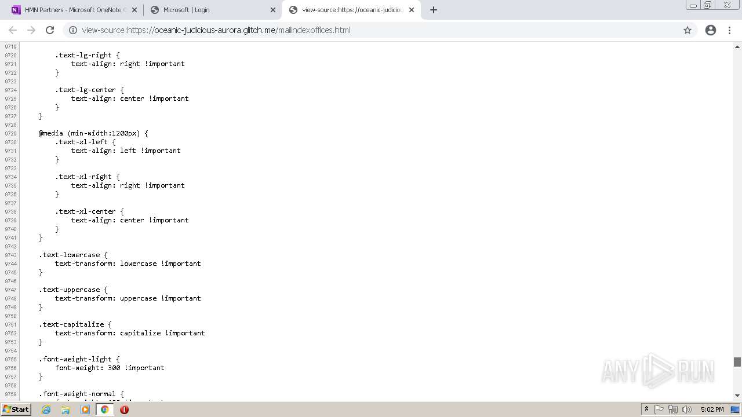Open Windows Media Player taskbar icon
The height and width of the screenshot is (417, 742).
coord(85,409)
